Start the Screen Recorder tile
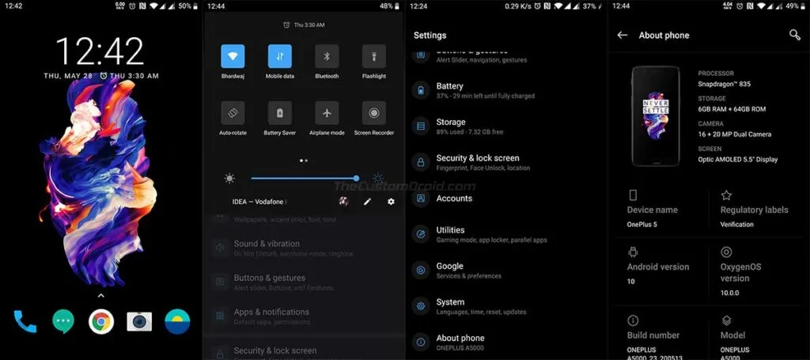Image resolution: width=810 pixels, height=360 pixels. pyautogui.click(x=374, y=112)
